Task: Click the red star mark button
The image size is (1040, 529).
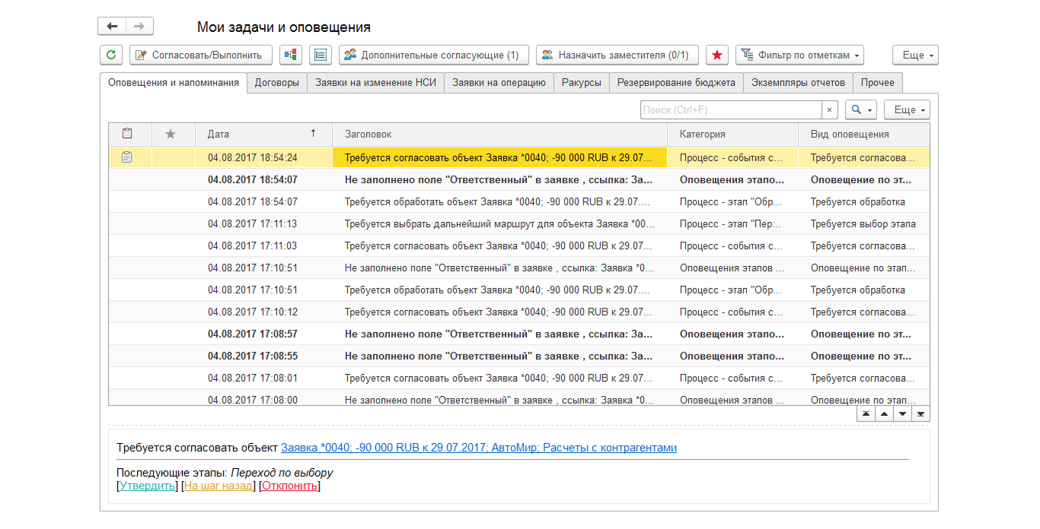Action: 717,55
